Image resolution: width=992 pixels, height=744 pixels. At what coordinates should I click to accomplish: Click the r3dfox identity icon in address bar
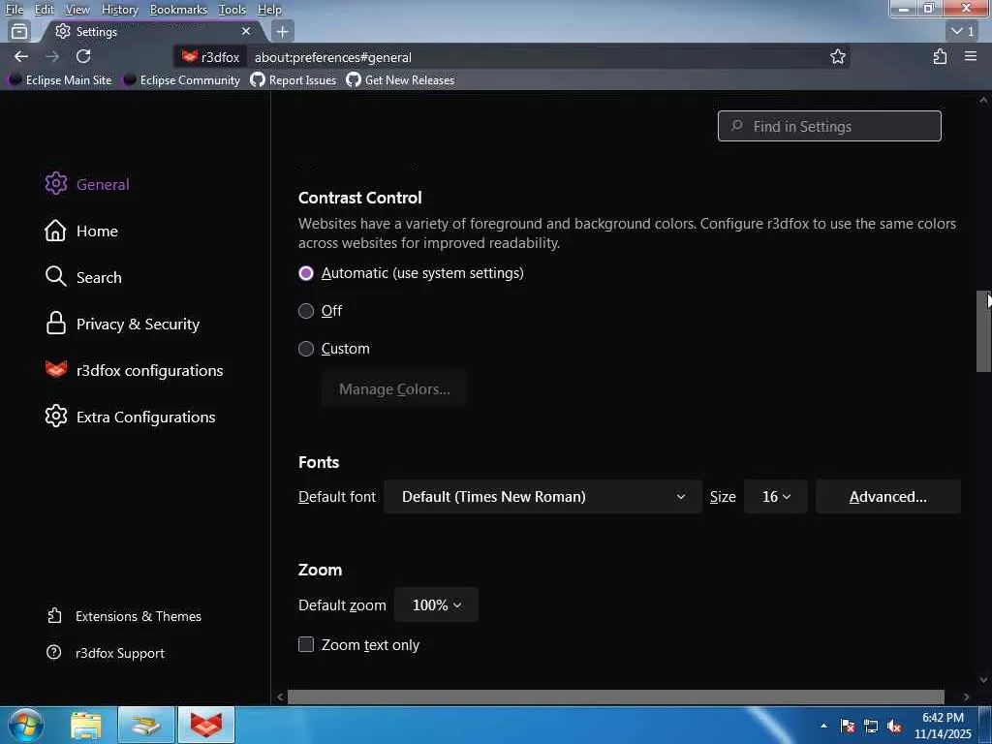[x=210, y=57]
